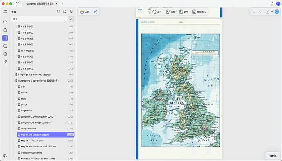Go to the Car bookmark

click(x=46, y=87)
